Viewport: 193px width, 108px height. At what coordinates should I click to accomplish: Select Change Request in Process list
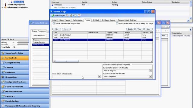click(40, 42)
